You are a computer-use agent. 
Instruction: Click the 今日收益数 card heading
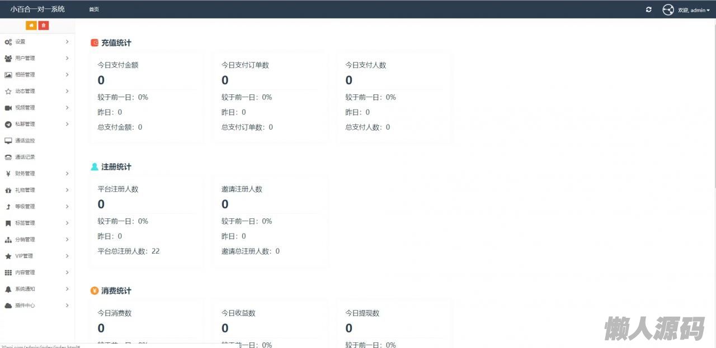pos(238,313)
